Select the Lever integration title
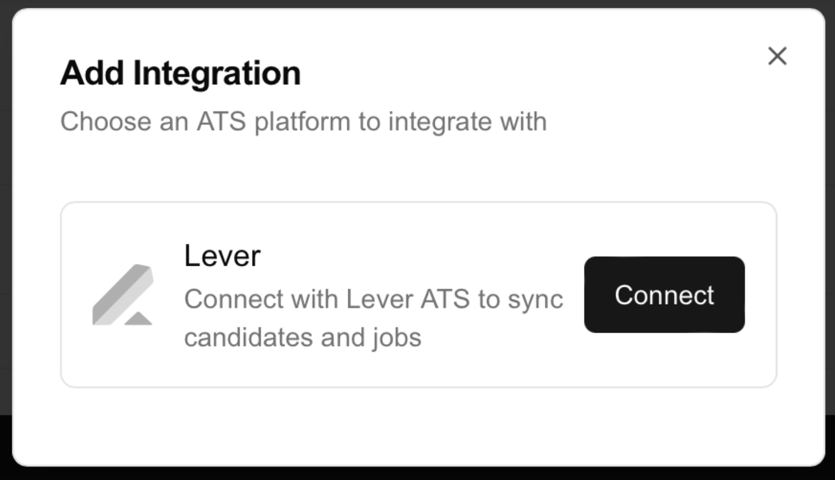 (222, 256)
